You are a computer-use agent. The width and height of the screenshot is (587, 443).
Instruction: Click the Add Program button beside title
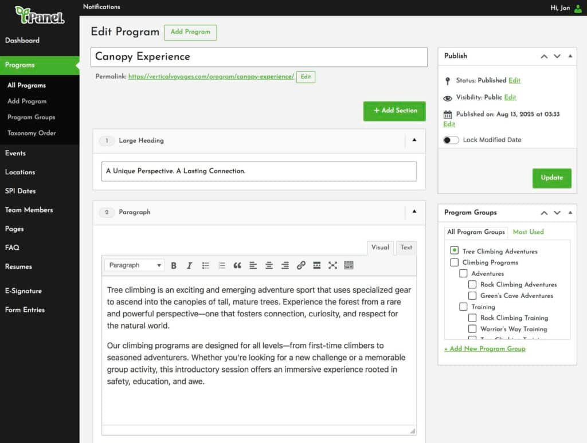click(x=190, y=32)
